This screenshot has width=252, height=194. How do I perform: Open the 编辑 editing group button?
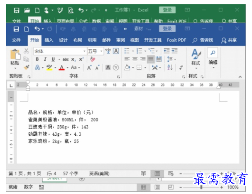[213, 59]
